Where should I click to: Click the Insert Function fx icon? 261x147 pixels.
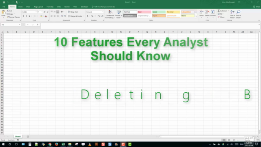(x=38, y=24)
